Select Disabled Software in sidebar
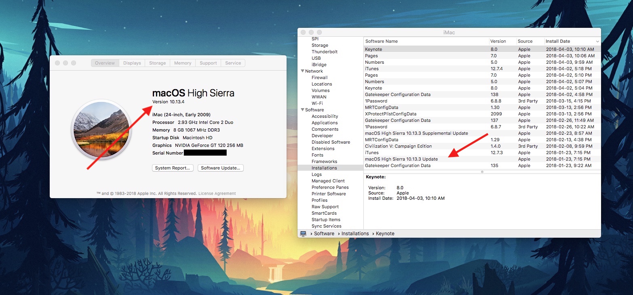This screenshot has height=295, width=633. (x=330, y=142)
